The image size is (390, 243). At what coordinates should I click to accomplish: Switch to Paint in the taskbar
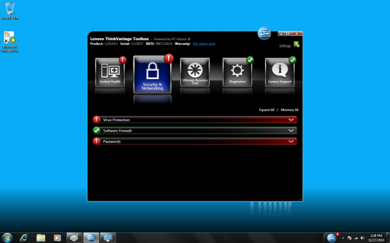(74, 237)
